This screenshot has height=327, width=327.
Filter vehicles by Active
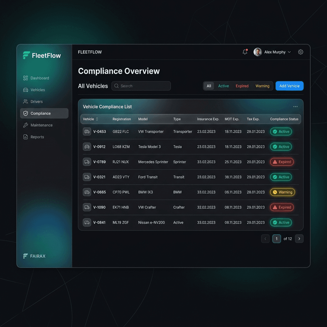coord(223,86)
